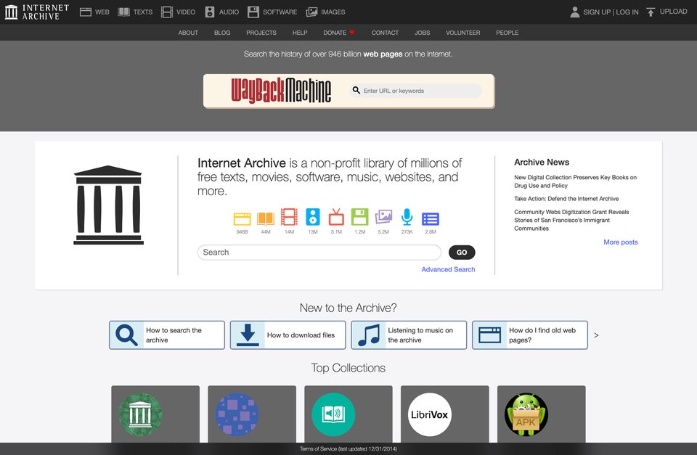
Task: Click the blue list icon (2.8M)
Action: [x=431, y=218]
